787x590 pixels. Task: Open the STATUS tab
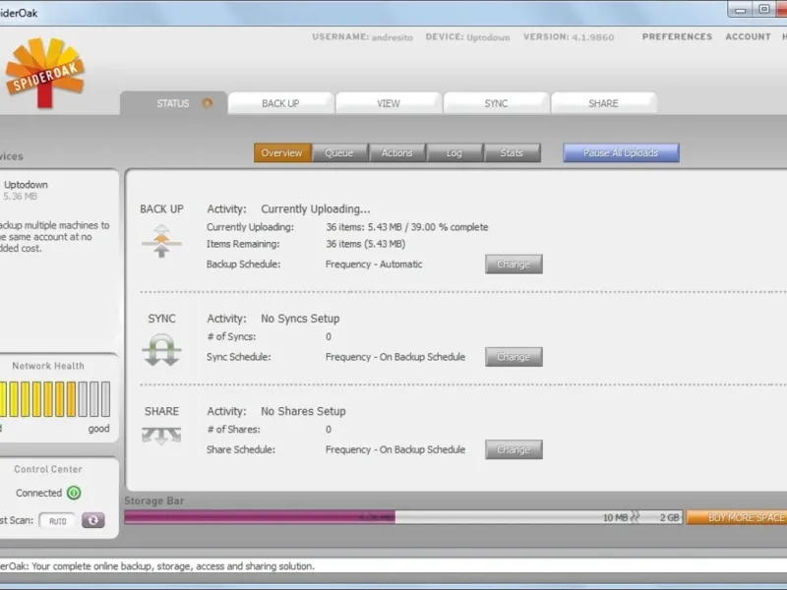[x=174, y=103]
